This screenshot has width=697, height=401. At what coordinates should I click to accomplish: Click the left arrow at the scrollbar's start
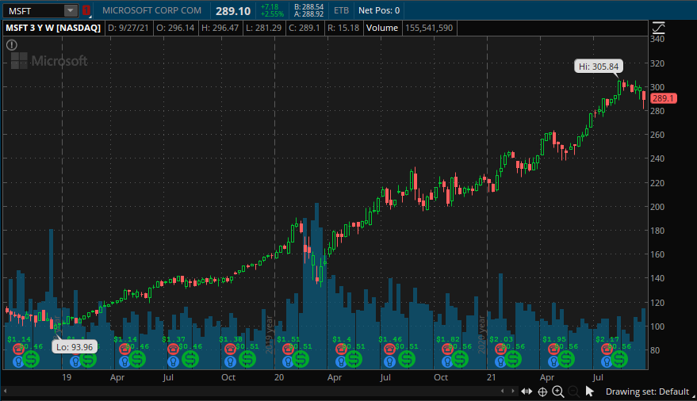[x=6, y=391]
